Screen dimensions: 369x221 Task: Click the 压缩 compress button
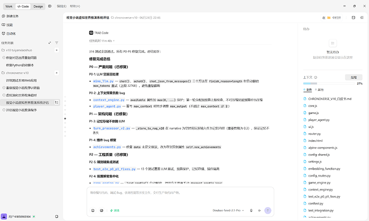pos(353,77)
